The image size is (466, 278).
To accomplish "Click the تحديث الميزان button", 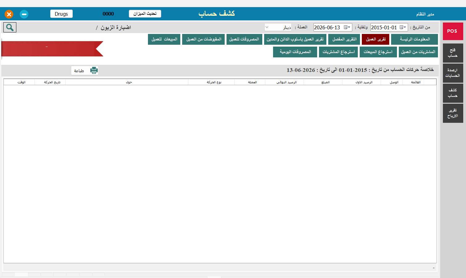I will tap(145, 14).
